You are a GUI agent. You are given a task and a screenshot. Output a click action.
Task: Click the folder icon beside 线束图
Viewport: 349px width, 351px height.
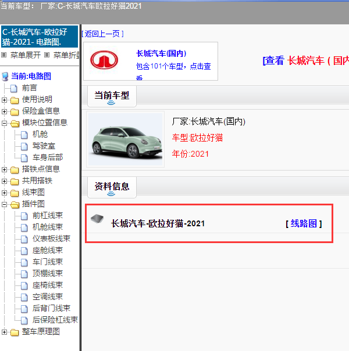(15, 193)
